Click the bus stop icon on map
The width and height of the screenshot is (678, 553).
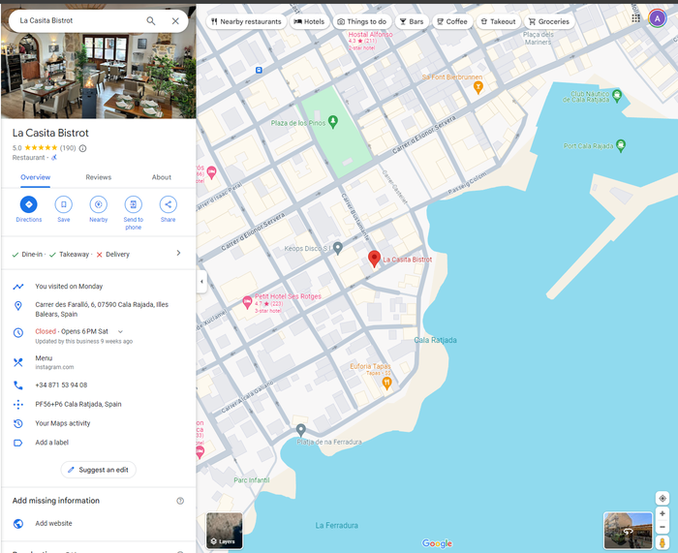tap(259, 70)
